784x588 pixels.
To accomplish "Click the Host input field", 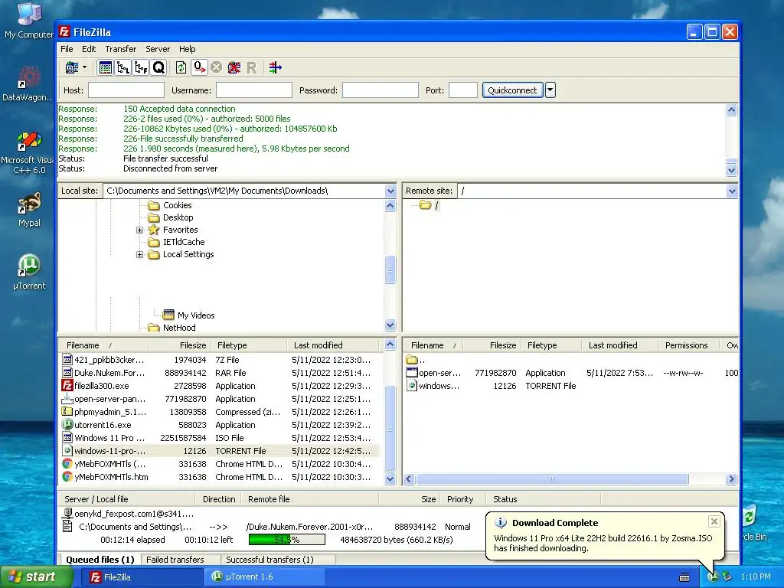I will 126,90.
